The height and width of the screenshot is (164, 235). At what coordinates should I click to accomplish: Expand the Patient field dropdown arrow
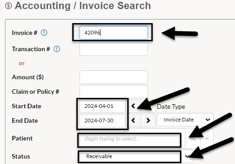[x=207, y=138]
